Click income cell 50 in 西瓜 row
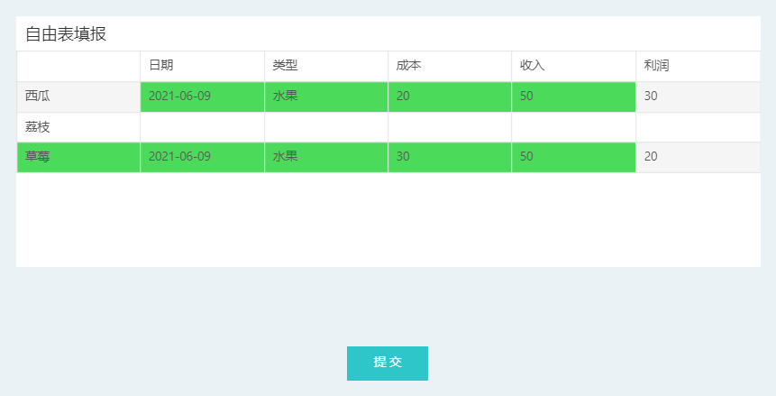This screenshot has width=776, height=396. point(573,97)
